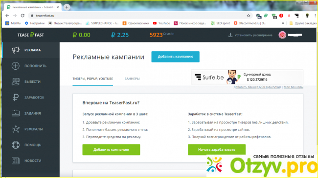Click blue Добавить кампанию button
Viewport: 318px width, 178px height.
[x=176, y=57]
